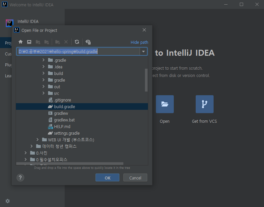Jump to Desktop directory icon
Screen dimensions: 264x207
coord(29,42)
